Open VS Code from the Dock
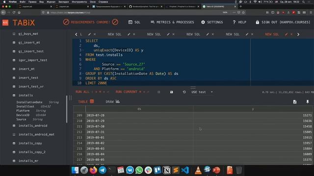 pyautogui.click(x=185, y=170)
